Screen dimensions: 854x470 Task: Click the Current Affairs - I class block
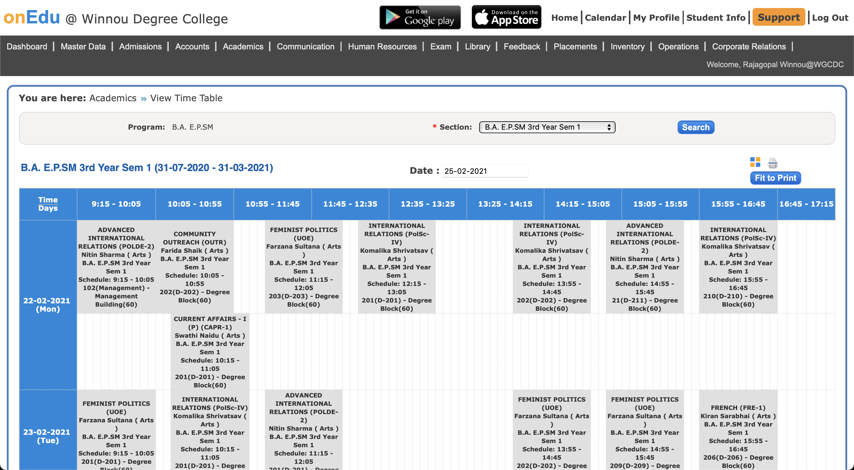click(x=210, y=352)
